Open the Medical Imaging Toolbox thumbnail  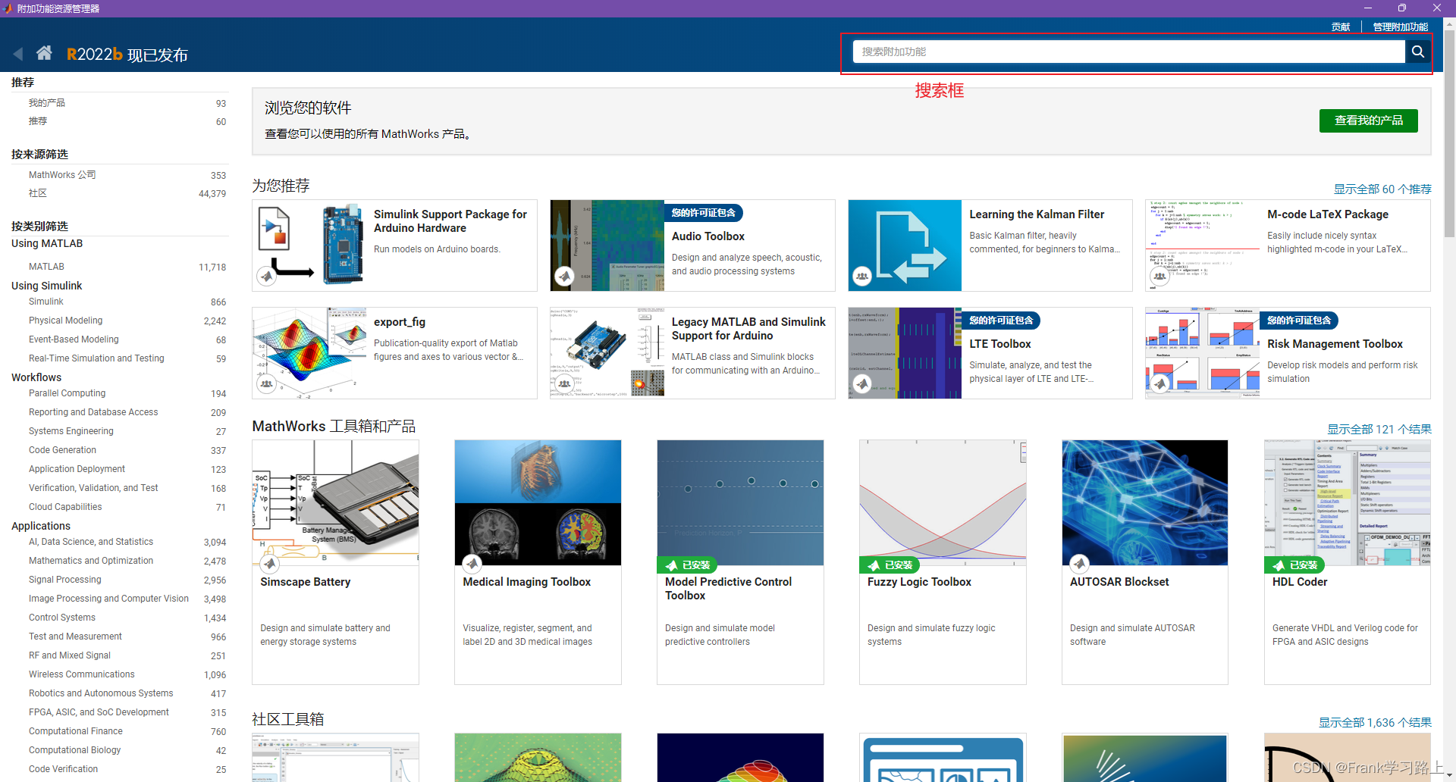click(538, 502)
